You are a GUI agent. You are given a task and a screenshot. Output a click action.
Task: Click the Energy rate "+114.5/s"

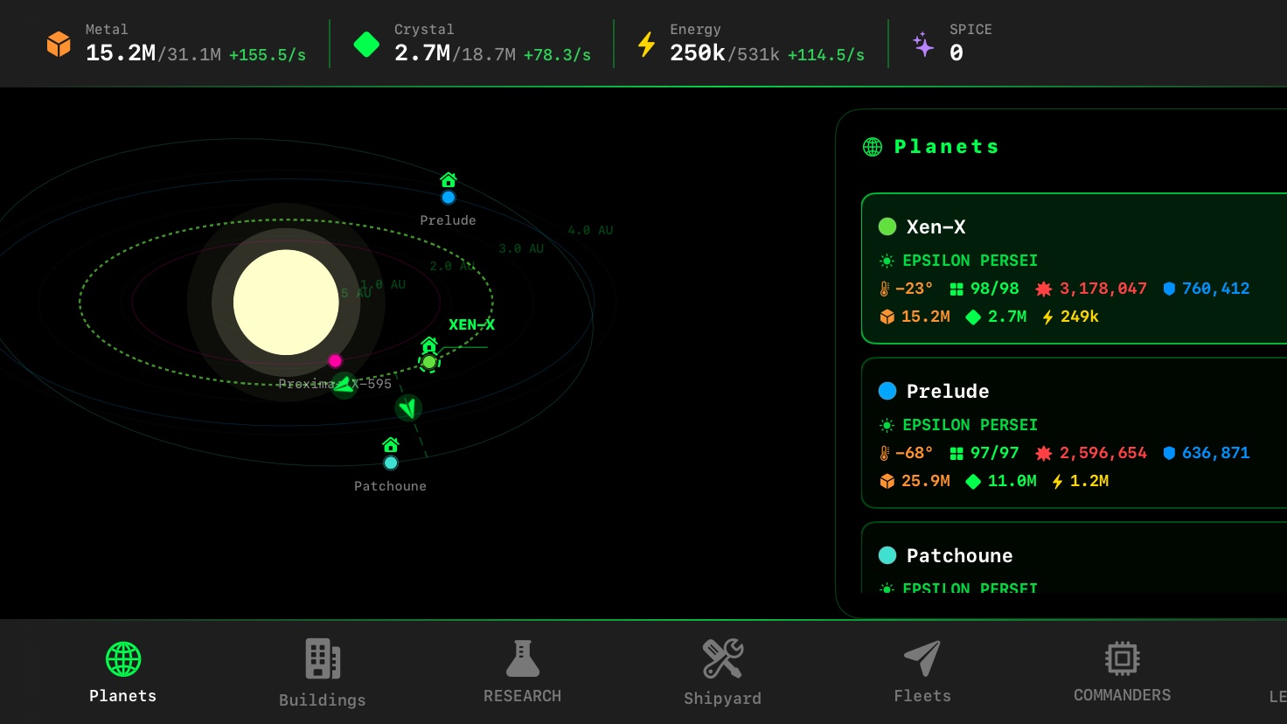(x=826, y=55)
